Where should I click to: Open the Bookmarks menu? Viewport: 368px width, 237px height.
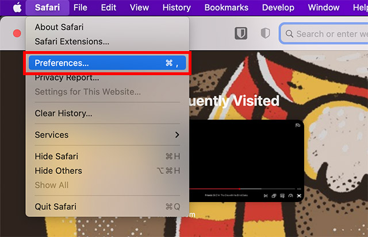click(226, 7)
